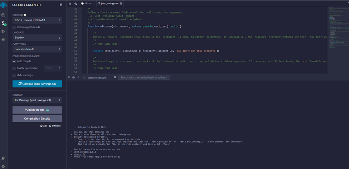Open the Settings gear icon in sidebar
The height and width of the screenshot is (169, 349).
tap(3, 166)
